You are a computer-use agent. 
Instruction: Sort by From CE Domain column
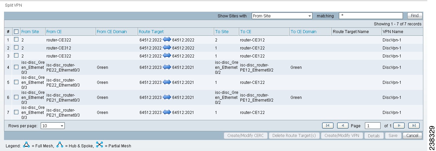pyautogui.click(x=112, y=32)
